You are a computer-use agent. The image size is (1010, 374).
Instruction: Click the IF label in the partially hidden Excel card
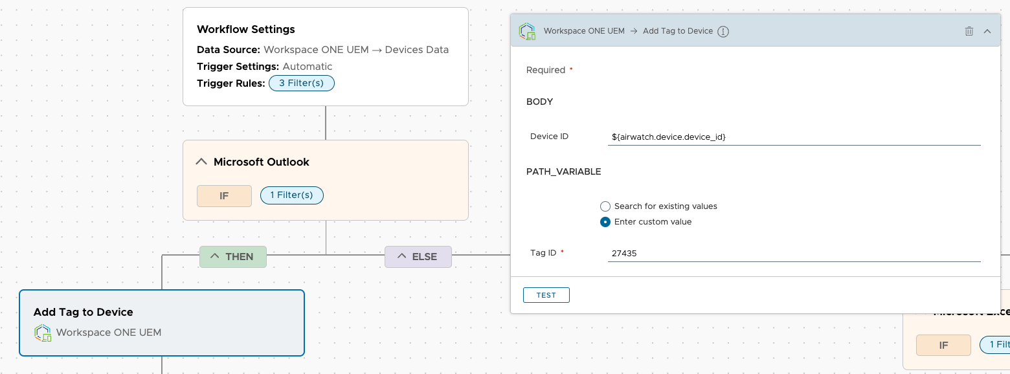pos(943,346)
